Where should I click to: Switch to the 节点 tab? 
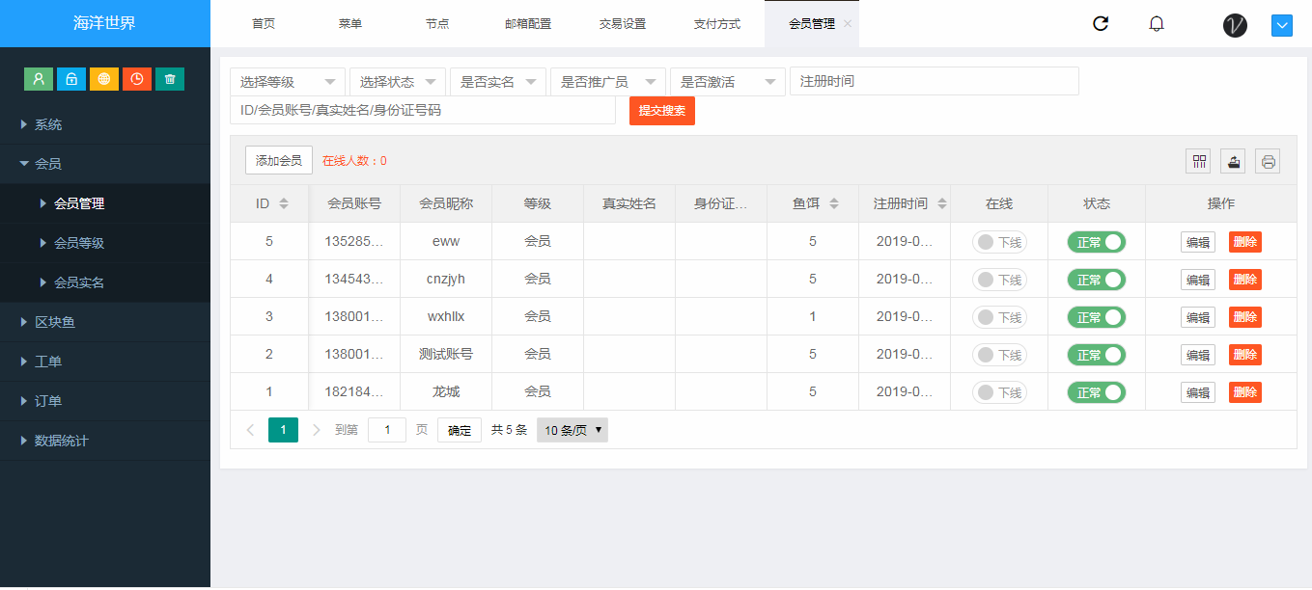437,24
